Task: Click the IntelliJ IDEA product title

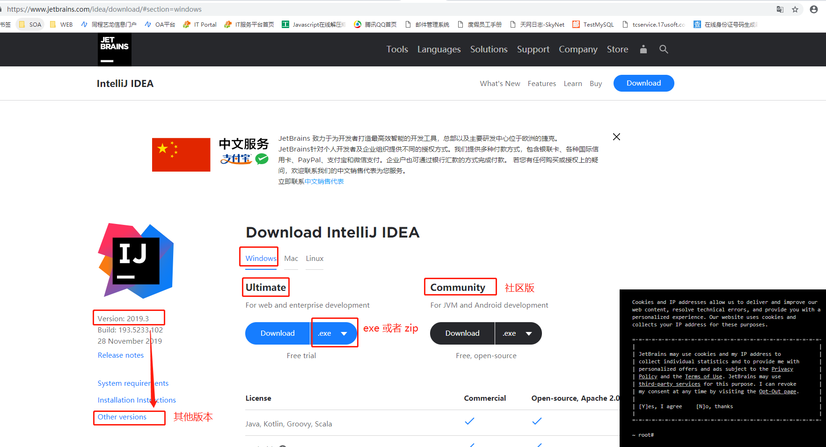Action: (x=125, y=84)
